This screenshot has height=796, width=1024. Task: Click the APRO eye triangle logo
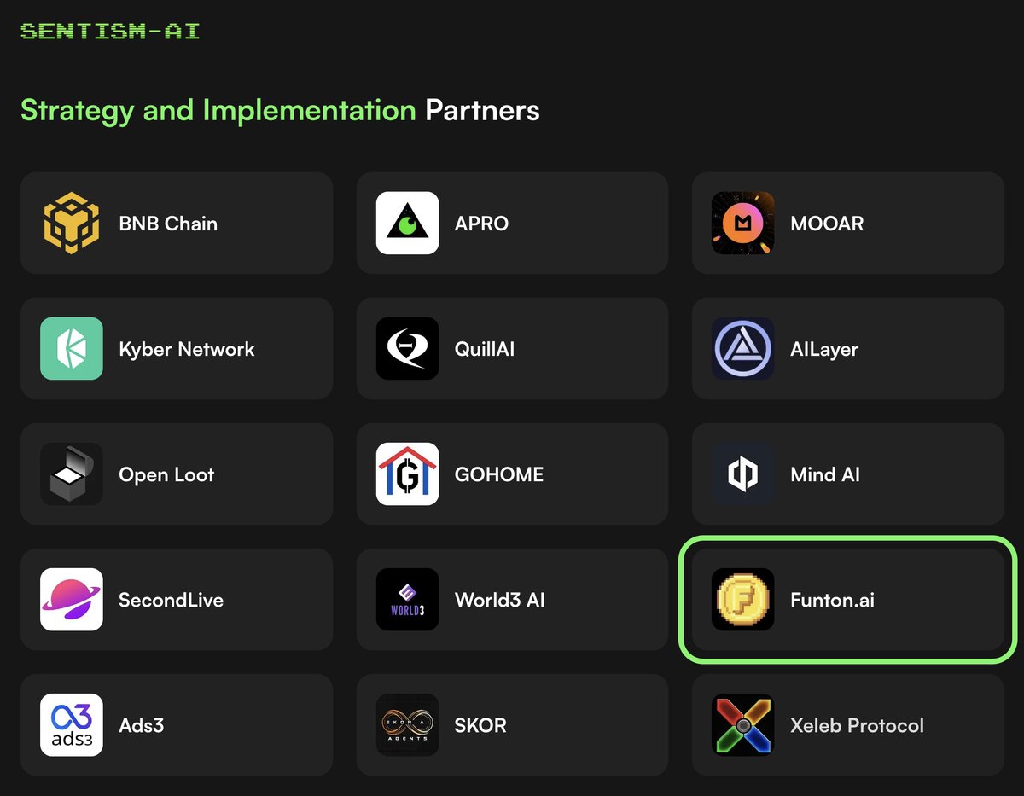point(408,224)
